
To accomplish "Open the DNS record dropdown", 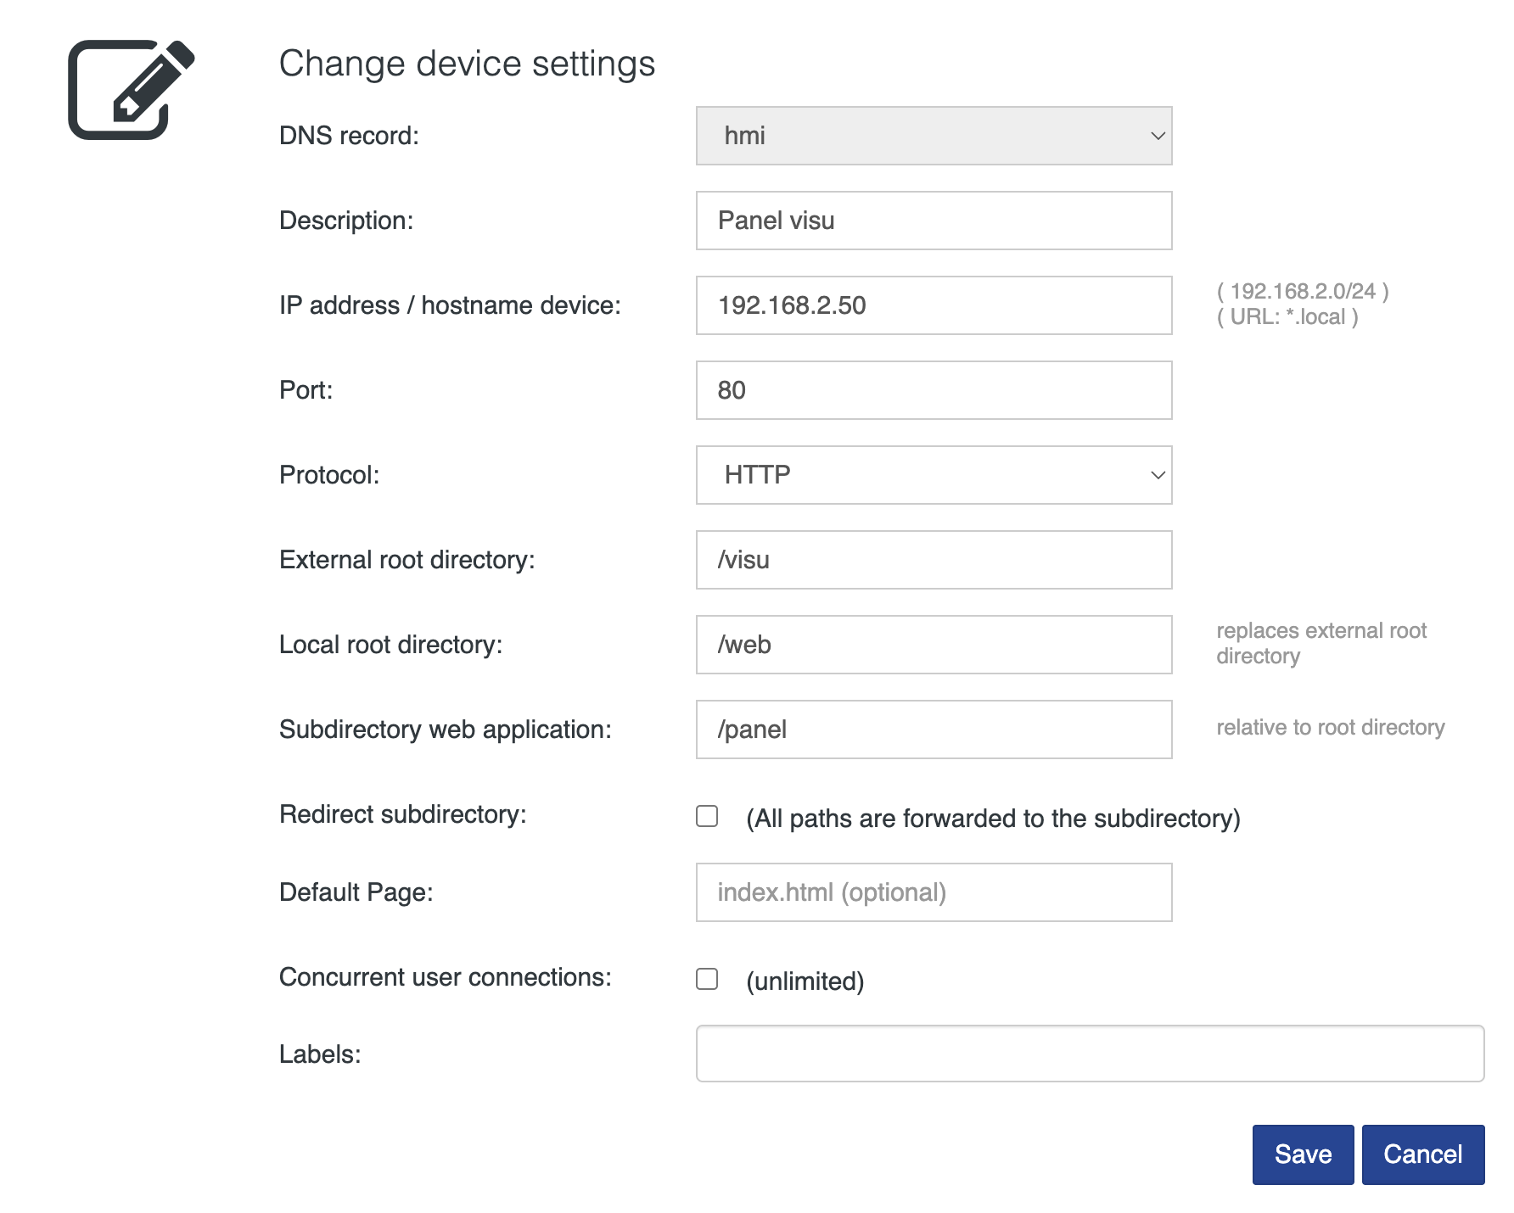I will pos(934,135).
